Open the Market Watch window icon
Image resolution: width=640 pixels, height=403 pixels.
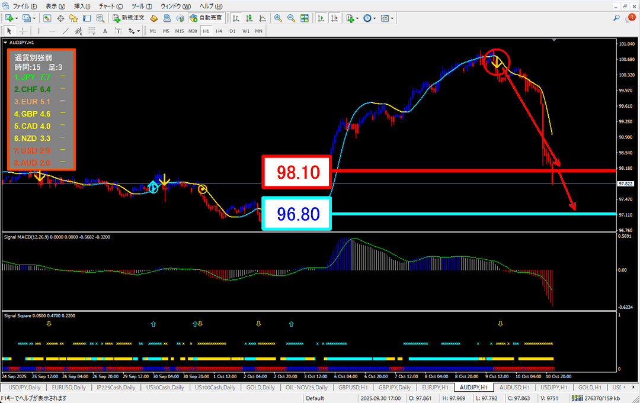point(47,18)
